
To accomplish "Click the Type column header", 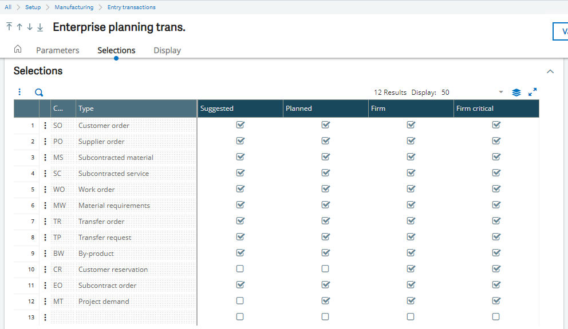I will (x=136, y=109).
